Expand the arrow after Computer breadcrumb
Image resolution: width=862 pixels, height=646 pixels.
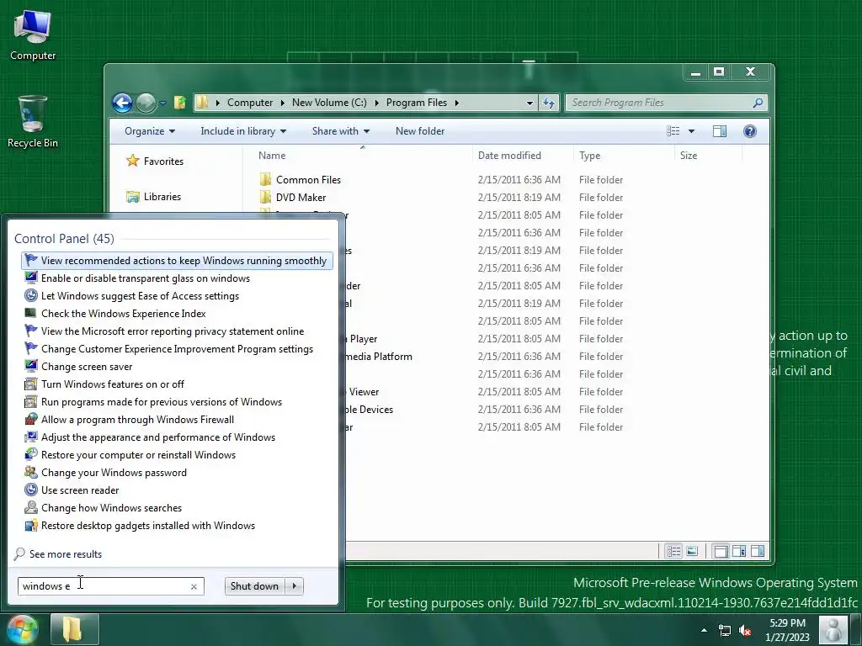coord(283,103)
